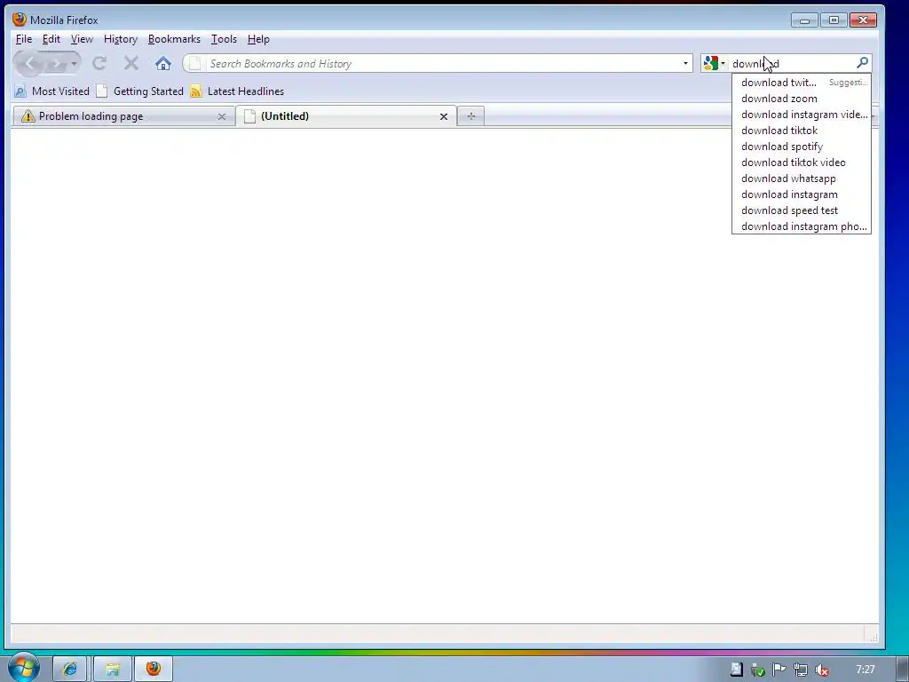
Task: Maximize the Firefox window
Action: tap(834, 20)
